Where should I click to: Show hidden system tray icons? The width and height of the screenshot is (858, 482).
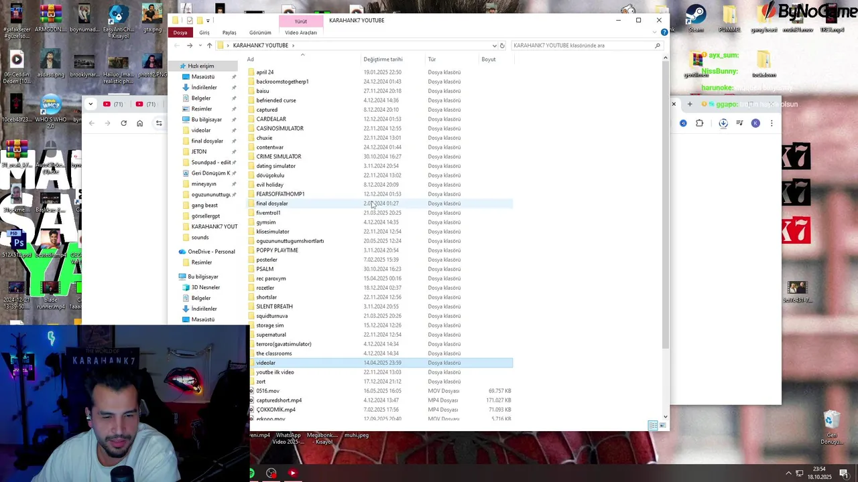click(788, 473)
